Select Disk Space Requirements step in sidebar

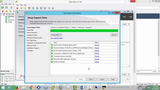34,38
